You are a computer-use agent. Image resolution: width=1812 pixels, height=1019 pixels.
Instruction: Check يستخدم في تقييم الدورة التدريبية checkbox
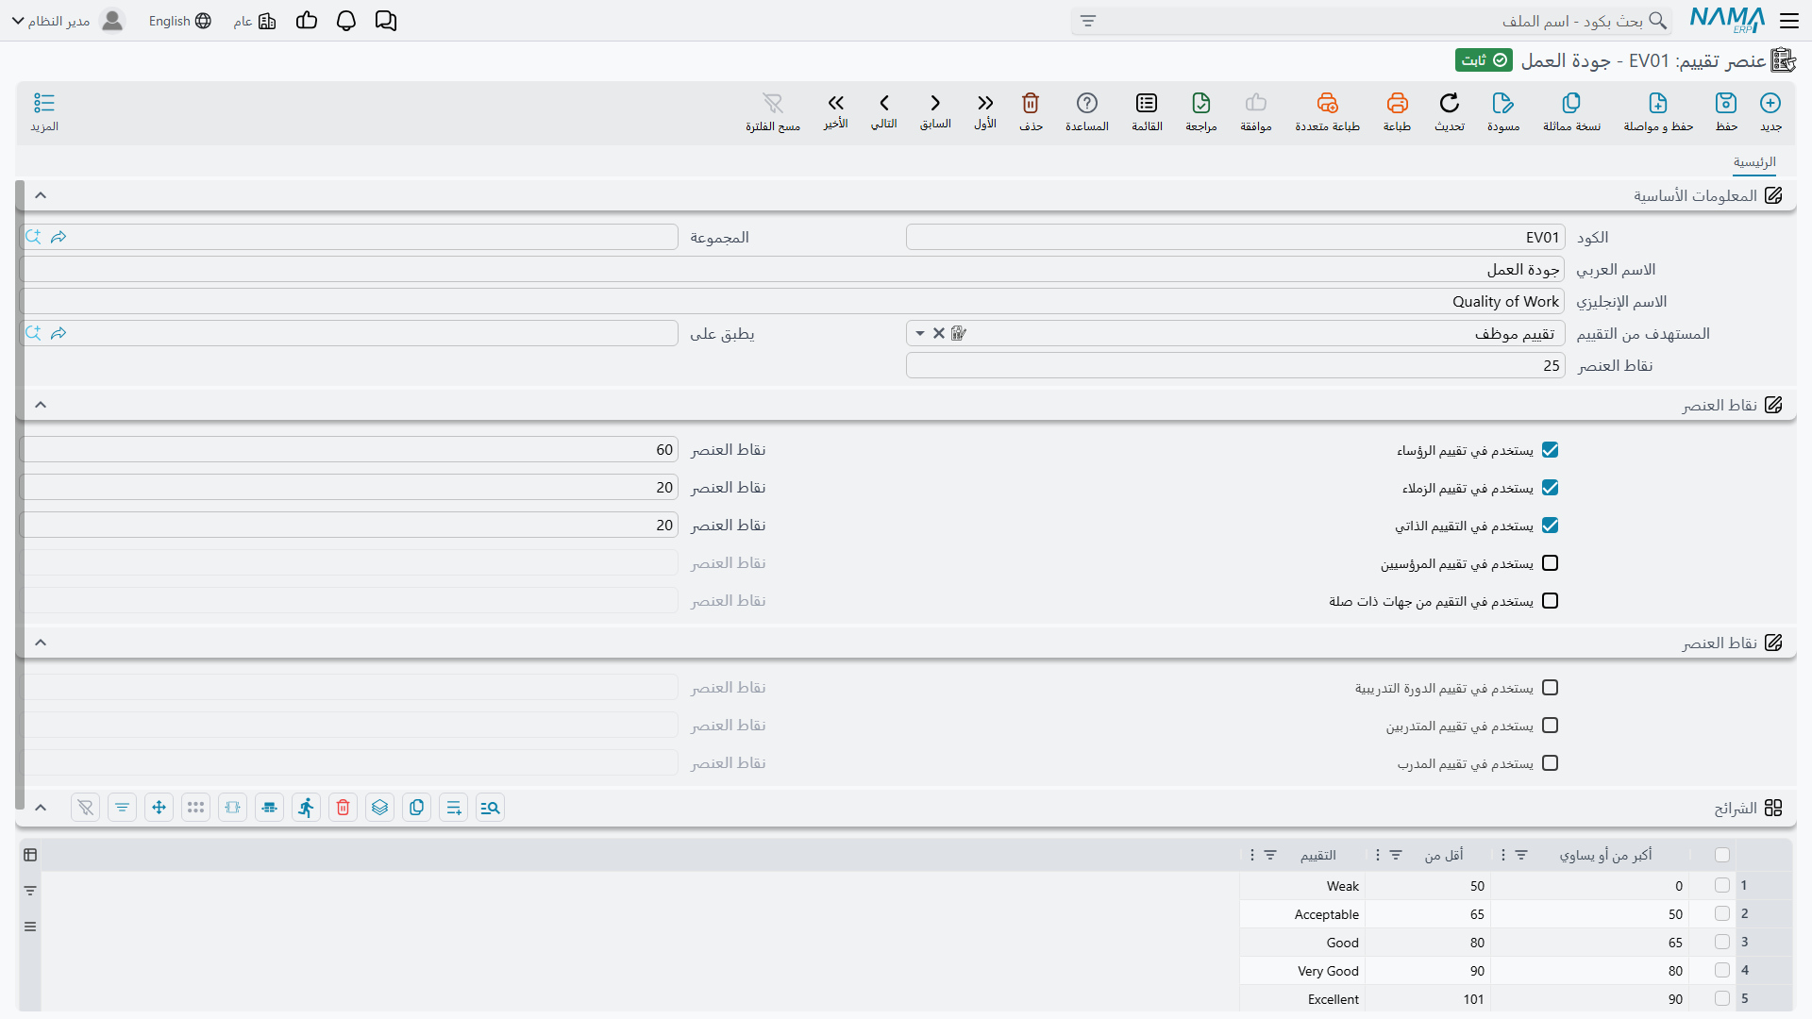(x=1550, y=688)
